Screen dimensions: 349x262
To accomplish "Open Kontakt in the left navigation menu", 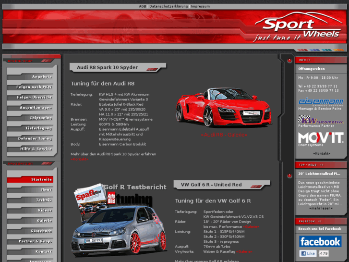I will pos(30,251).
